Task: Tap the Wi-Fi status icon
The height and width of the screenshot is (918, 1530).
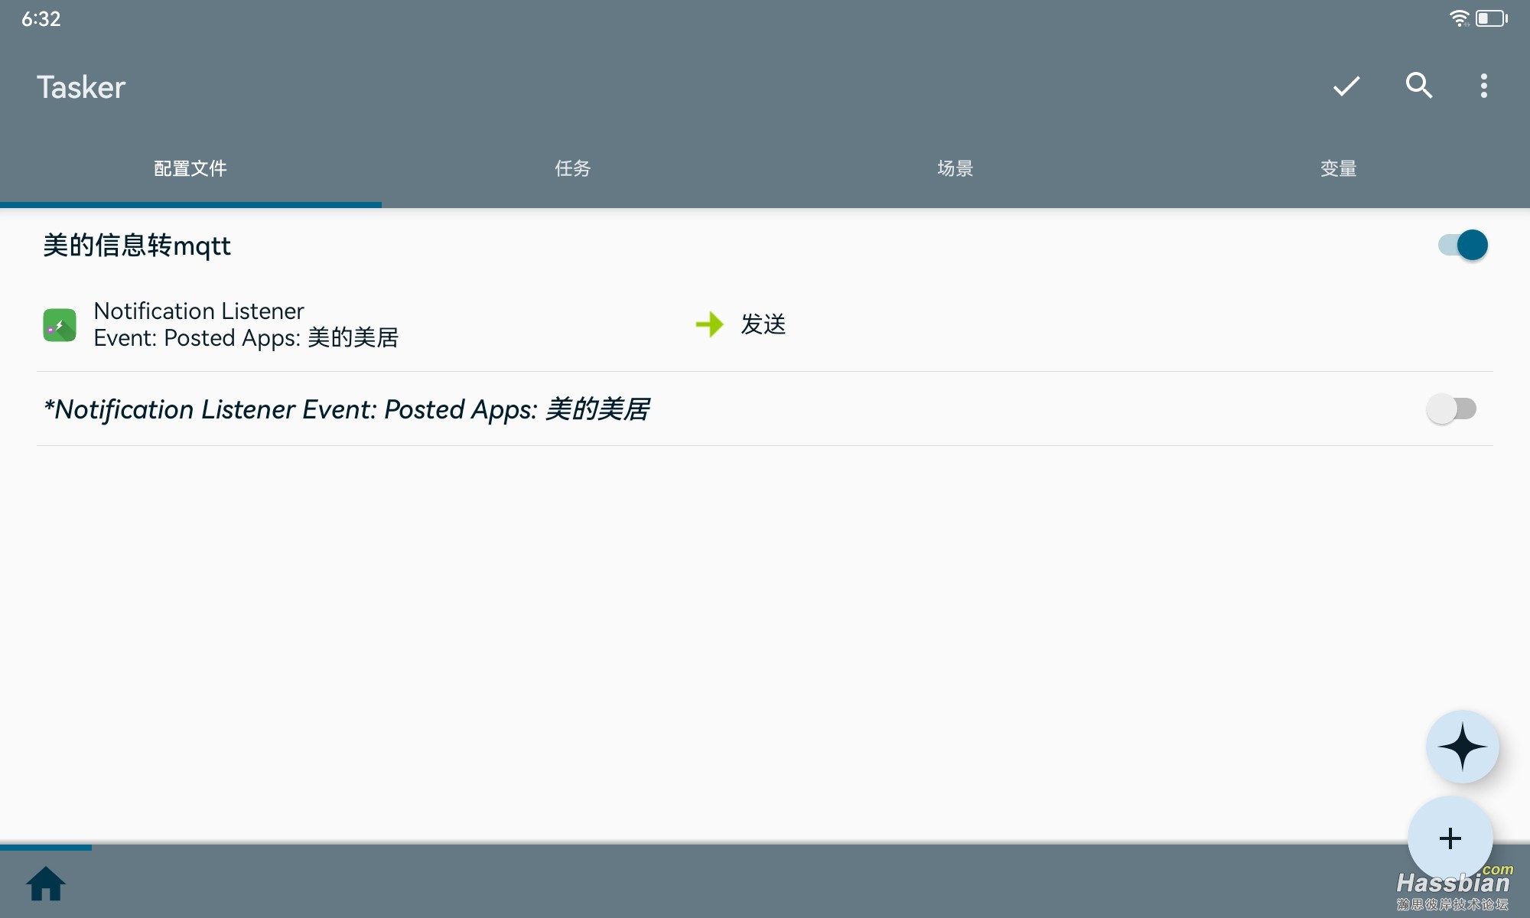Action: pyautogui.click(x=1459, y=18)
